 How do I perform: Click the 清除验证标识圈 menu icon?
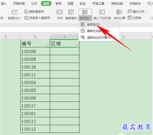83,37
